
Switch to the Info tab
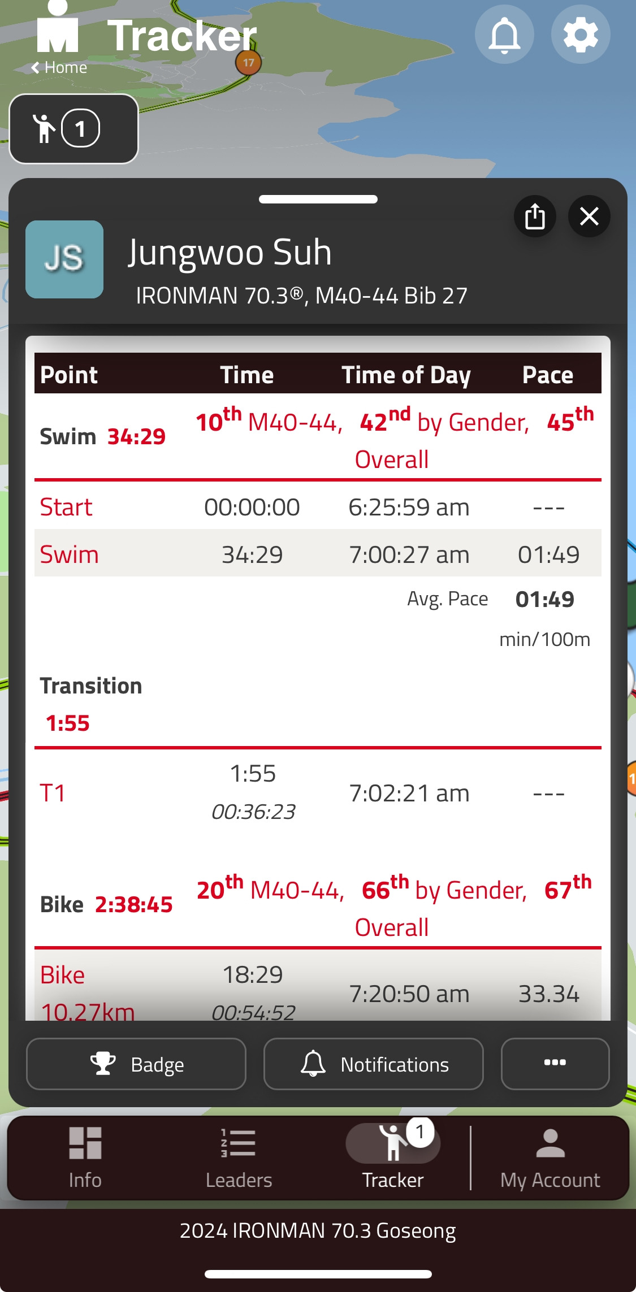(x=85, y=1158)
